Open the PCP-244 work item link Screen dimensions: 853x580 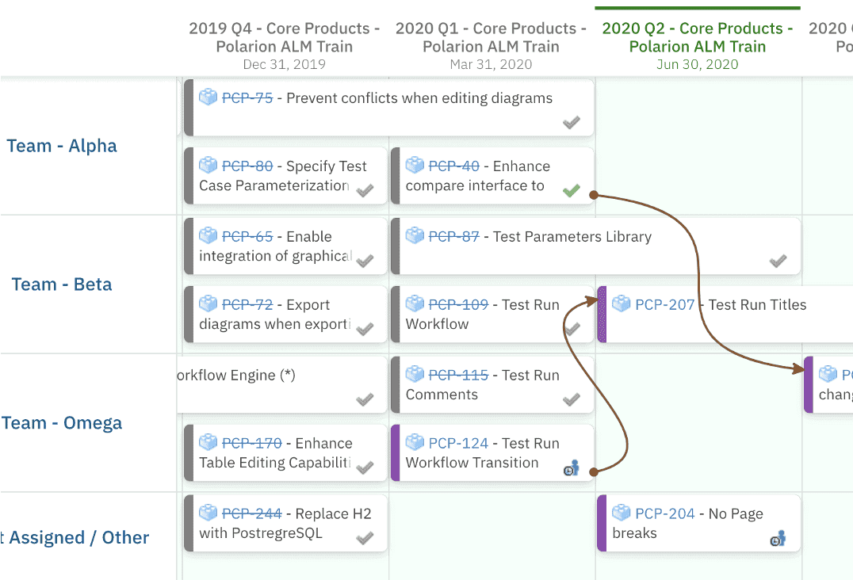point(251,513)
